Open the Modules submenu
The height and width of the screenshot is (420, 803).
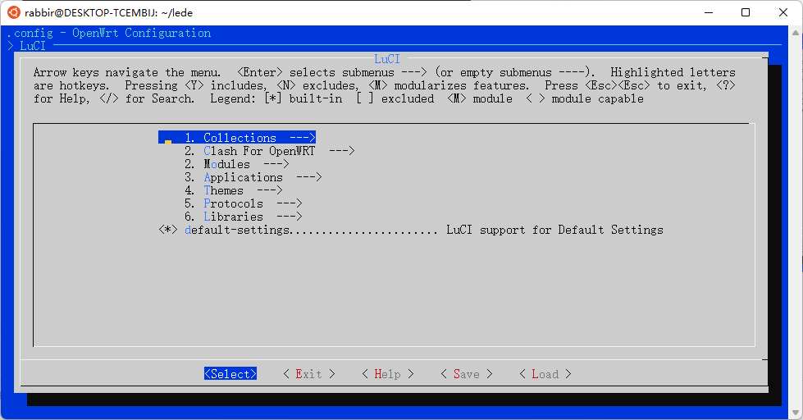[x=236, y=164]
